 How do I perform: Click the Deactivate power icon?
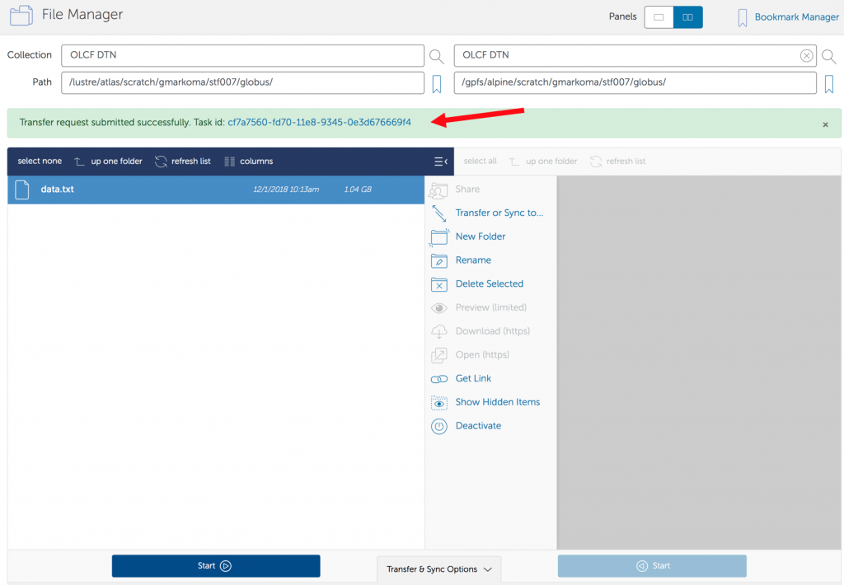[x=439, y=426]
